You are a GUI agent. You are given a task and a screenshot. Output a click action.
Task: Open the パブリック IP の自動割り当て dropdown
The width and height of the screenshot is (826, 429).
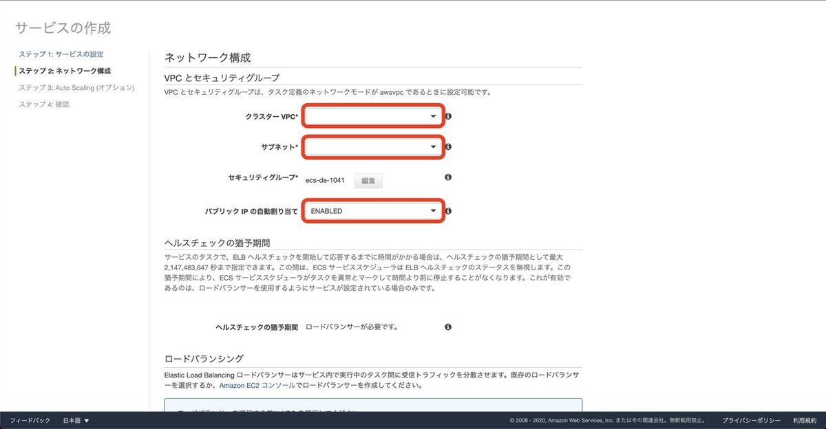tap(372, 210)
